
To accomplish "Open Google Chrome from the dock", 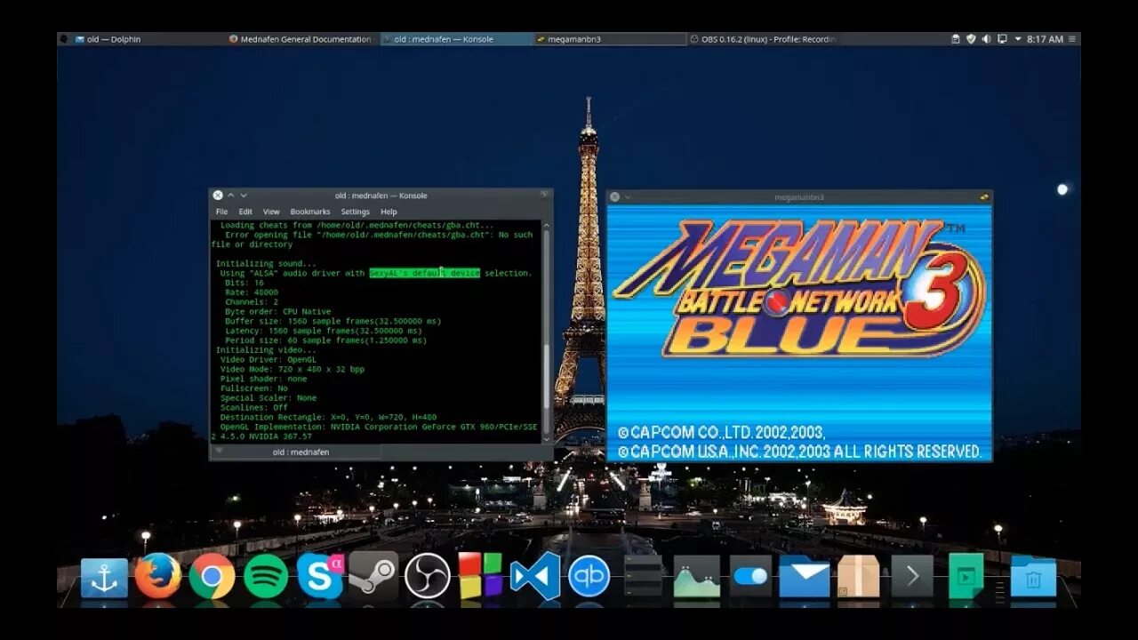I will click(213, 578).
